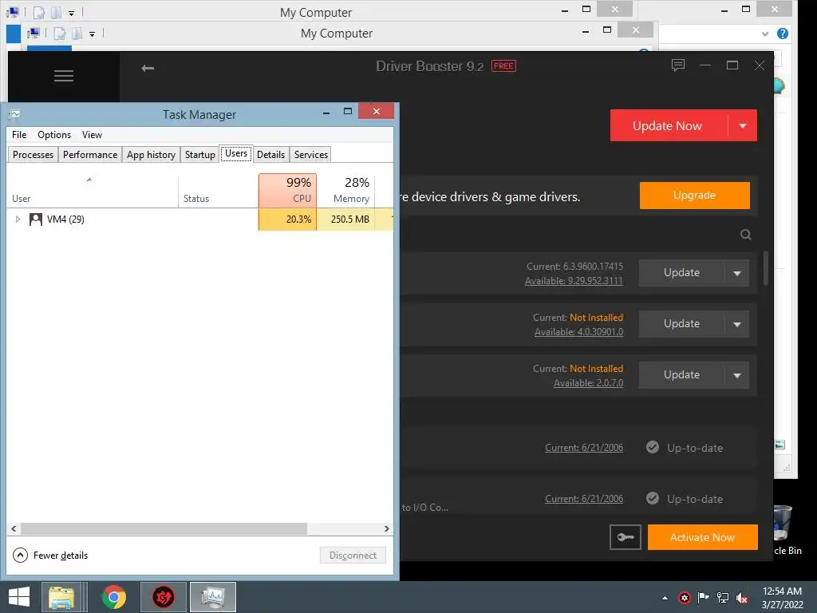Sort by Status column header
817x613 pixels.
coord(219,190)
